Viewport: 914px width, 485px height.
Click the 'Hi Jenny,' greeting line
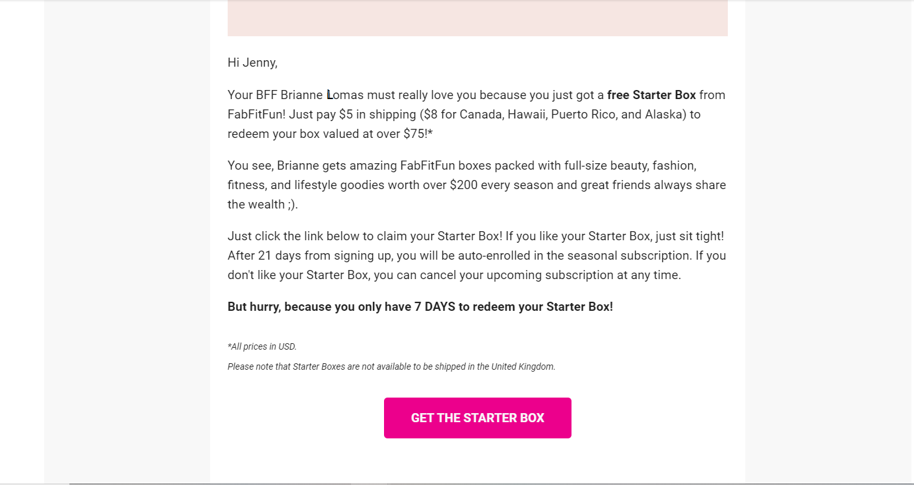(x=252, y=63)
